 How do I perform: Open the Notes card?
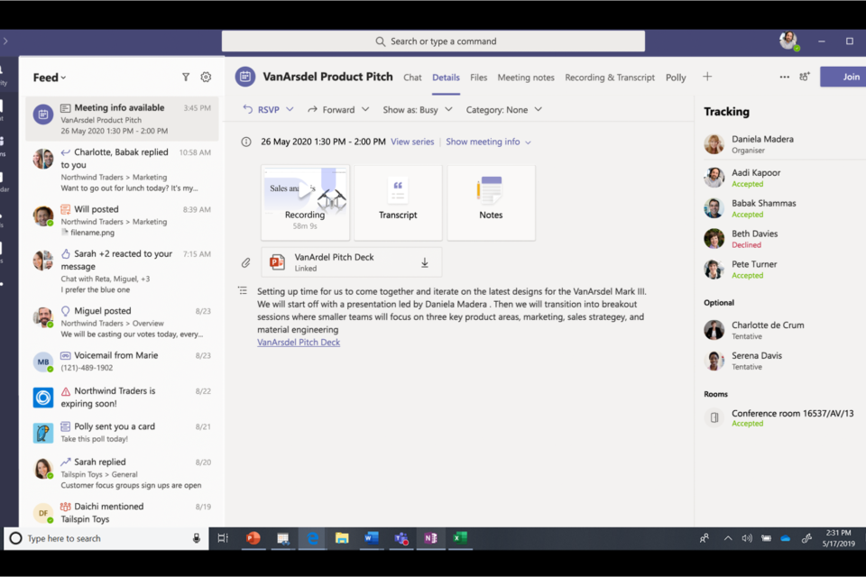point(491,203)
